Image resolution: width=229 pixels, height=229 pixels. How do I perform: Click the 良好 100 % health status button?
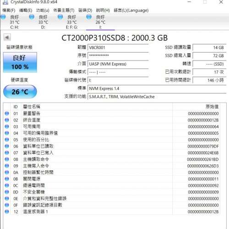[20, 62]
